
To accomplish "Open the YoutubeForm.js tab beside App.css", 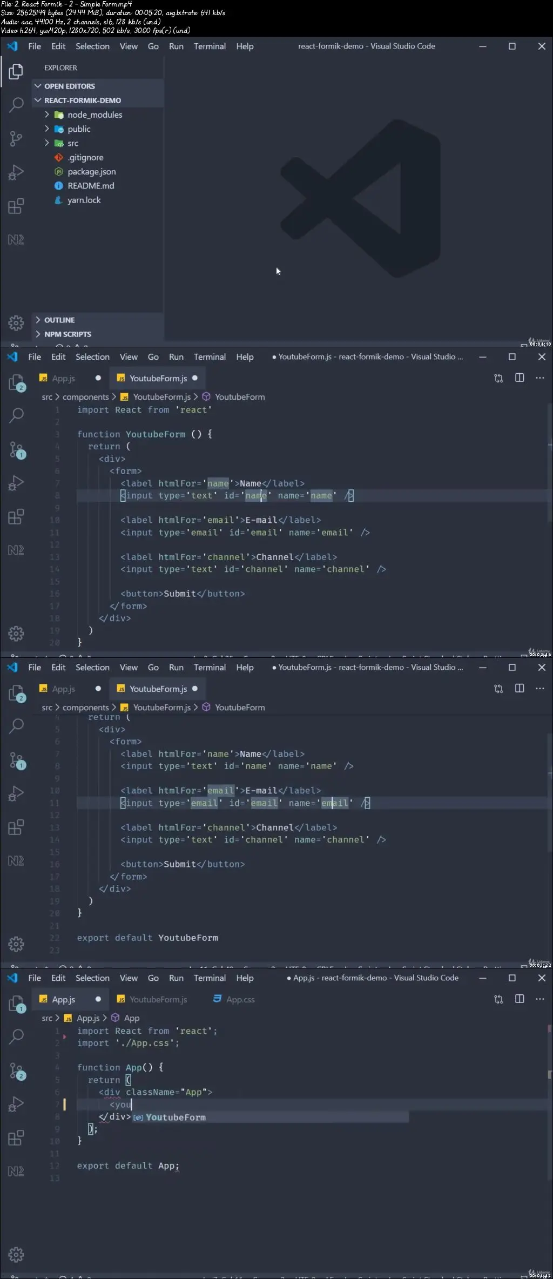I will coord(158,1000).
